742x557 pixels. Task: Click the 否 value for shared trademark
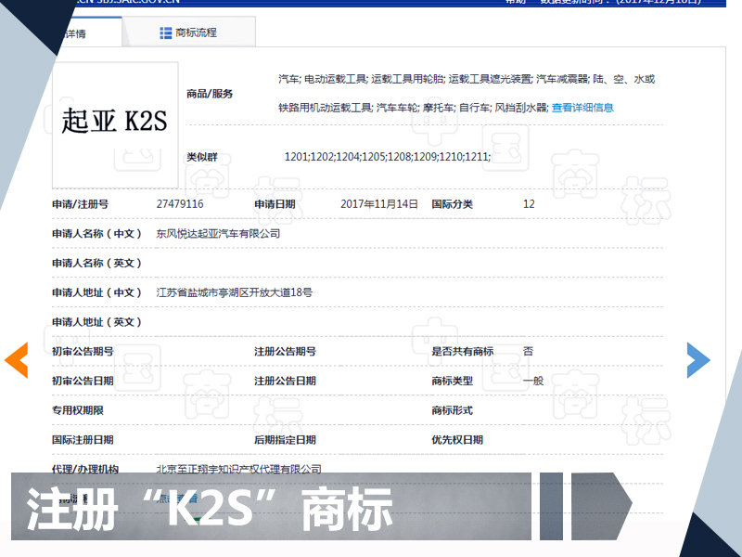(528, 352)
